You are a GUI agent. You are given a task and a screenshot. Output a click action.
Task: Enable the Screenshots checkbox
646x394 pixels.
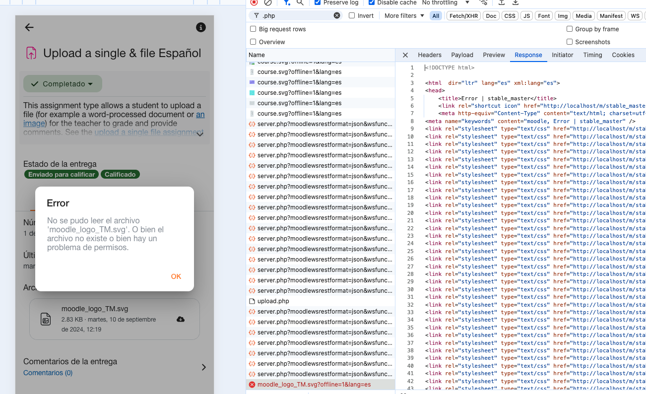[570, 42]
